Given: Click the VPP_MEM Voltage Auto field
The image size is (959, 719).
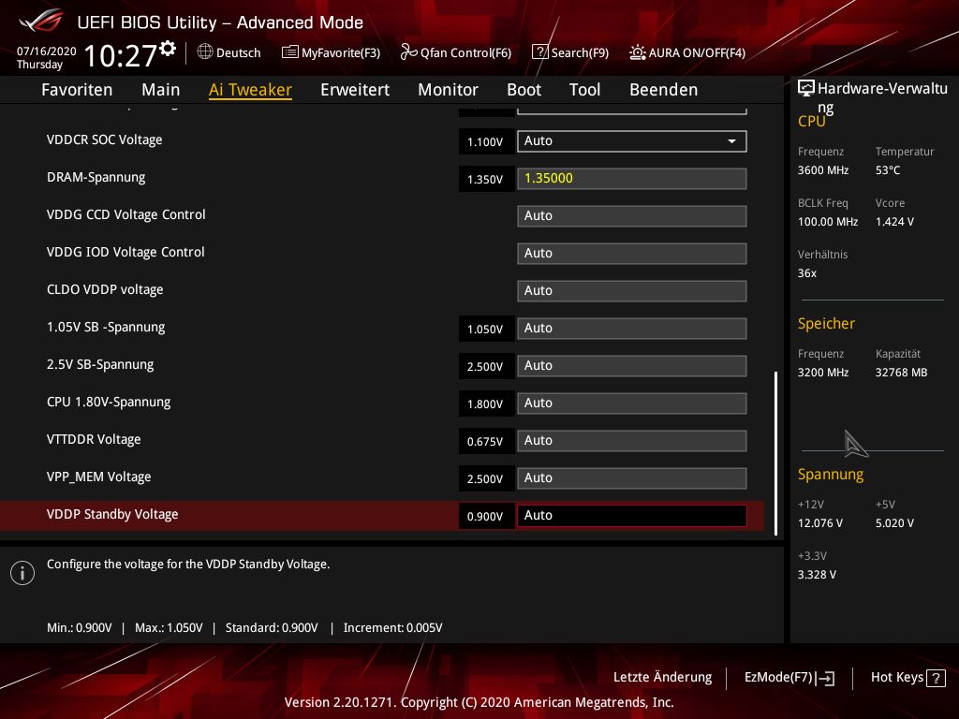Looking at the screenshot, I should coord(632,478).
